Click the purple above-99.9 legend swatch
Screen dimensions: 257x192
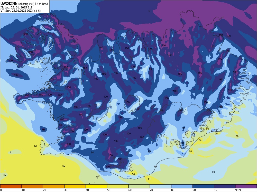point(246,186)
